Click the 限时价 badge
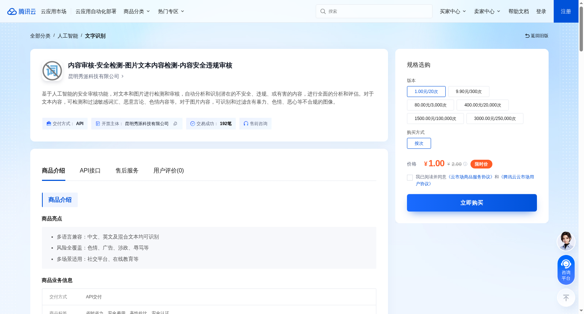Viewport: 584px width, 314px height. [481, 164]
